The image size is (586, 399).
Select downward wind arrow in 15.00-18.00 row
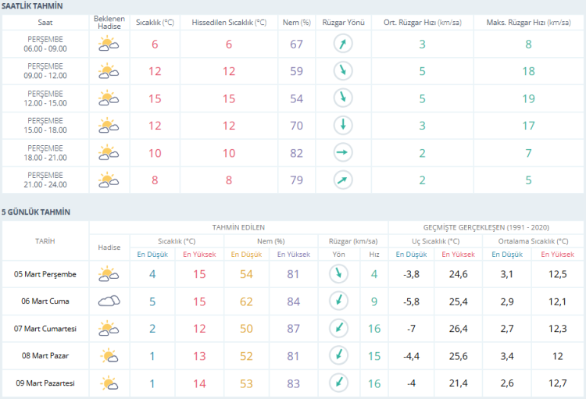pyautogui.click(x=342, y=125)
